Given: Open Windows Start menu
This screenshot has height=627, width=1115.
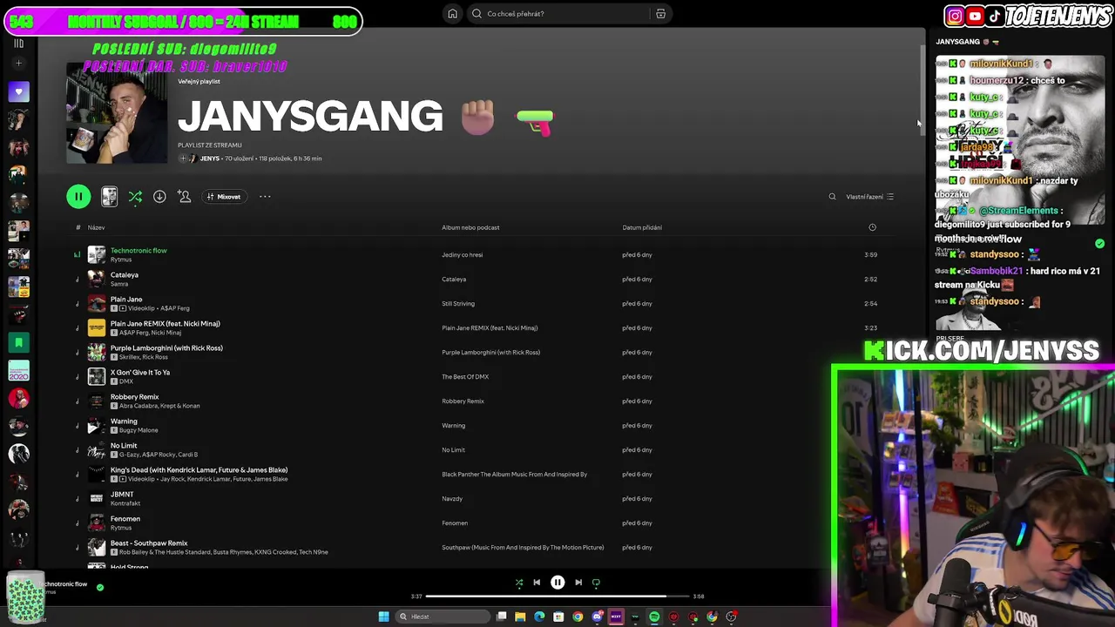Looking at the screenshot, I should tap(383, 617).
